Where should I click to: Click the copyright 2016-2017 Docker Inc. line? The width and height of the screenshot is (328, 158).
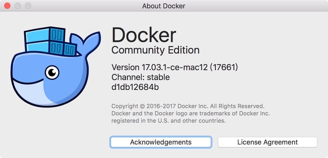click(188, 106)
